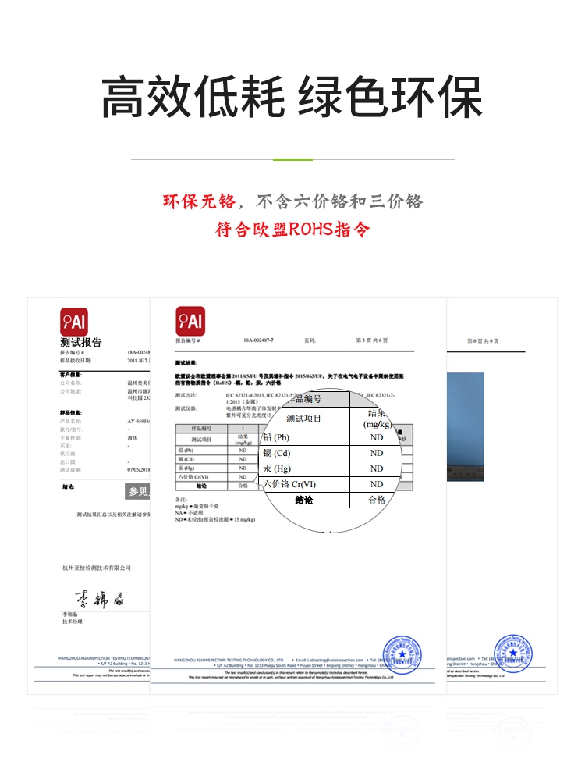Click the magnified 铅 (Pb) row label
The width and height of the screenshot is (585, 773).
click(x=276, y=437)
